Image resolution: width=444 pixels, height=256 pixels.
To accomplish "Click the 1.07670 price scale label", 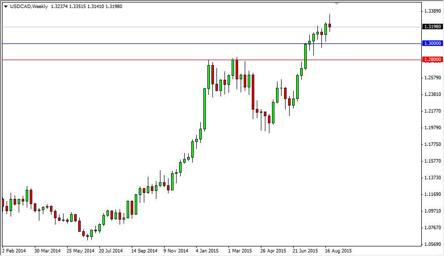I will (433, 228).
